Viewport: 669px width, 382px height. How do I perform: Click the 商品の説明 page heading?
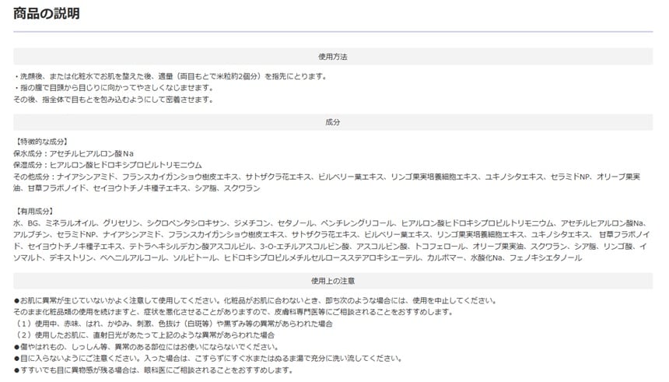[46, 14]
